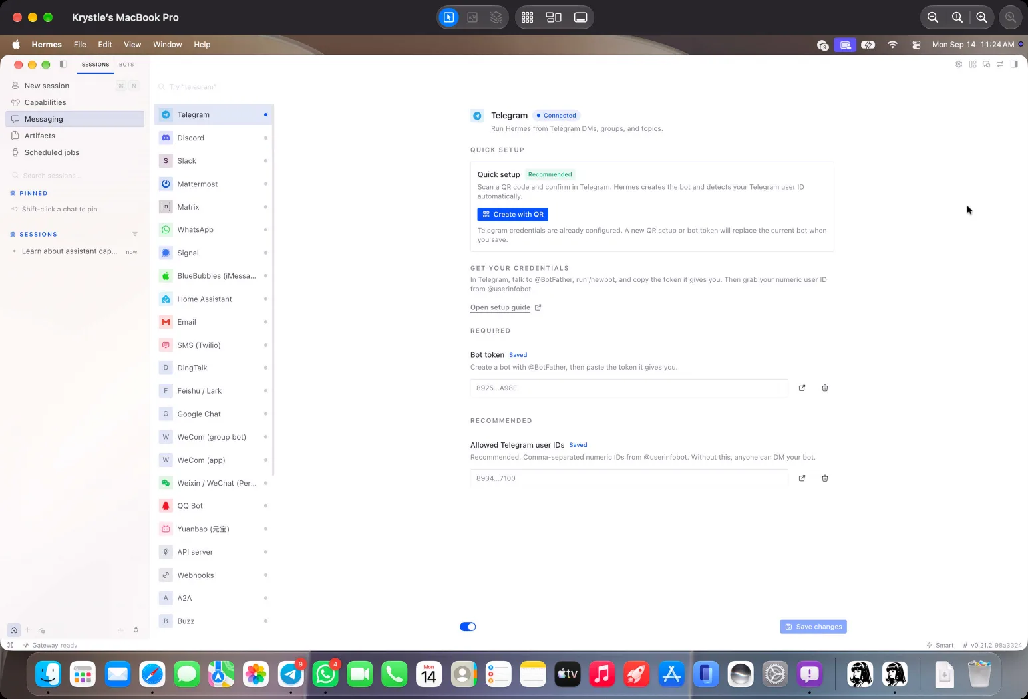Click the filter icon beside SESSIONS header
Viewport: 1028px width, 699px height.
pyautogui.click(x=135, y=234)
